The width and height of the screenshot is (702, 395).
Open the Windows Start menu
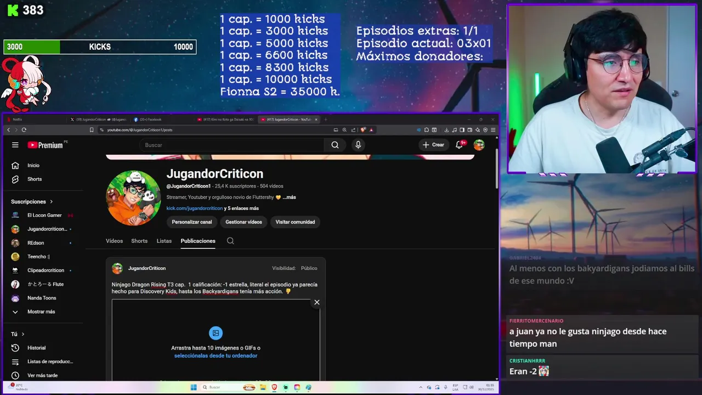pos(194,387)
